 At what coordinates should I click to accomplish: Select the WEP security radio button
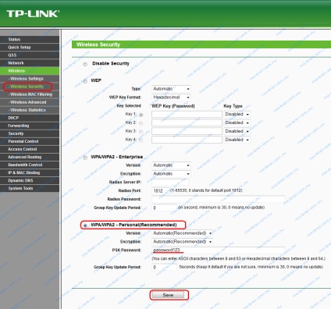[x=85, y=81]
